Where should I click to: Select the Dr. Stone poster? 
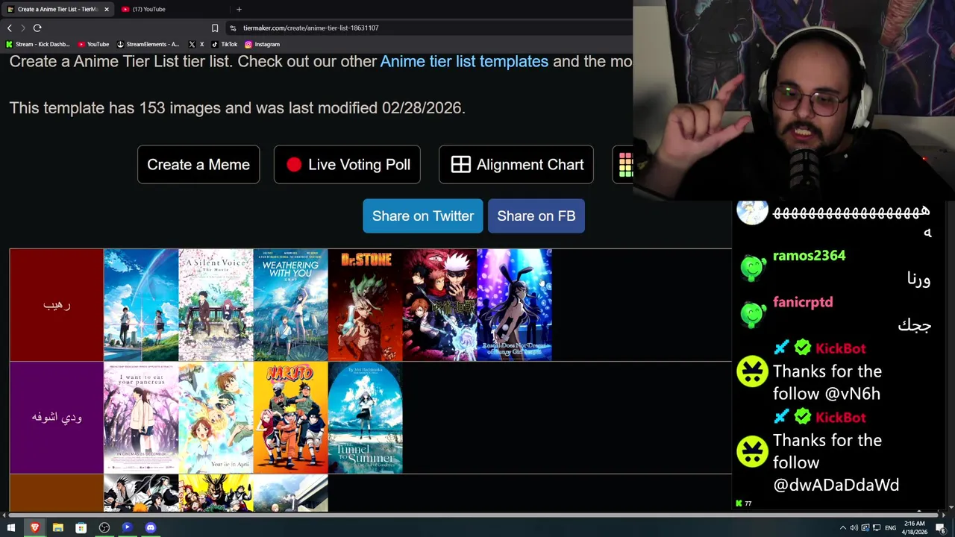click(365, 305)
